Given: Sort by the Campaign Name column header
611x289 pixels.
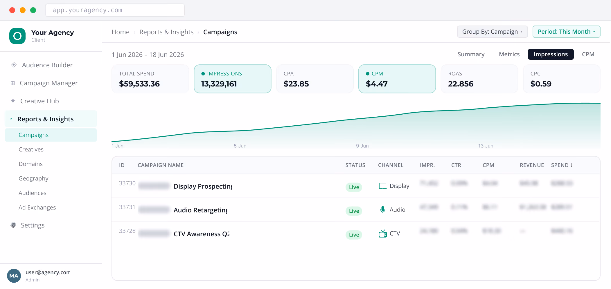Looking at the screenshot, I should point(161,165).
